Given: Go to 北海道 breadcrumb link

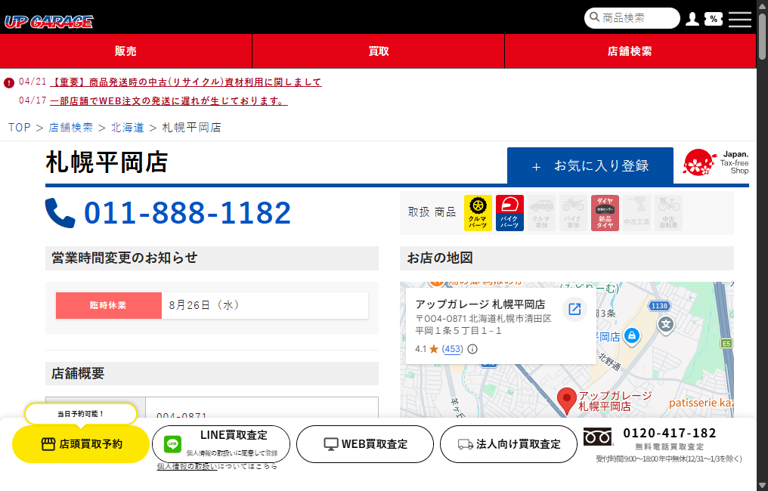Looking at the screenshot, I should [127, 128].
